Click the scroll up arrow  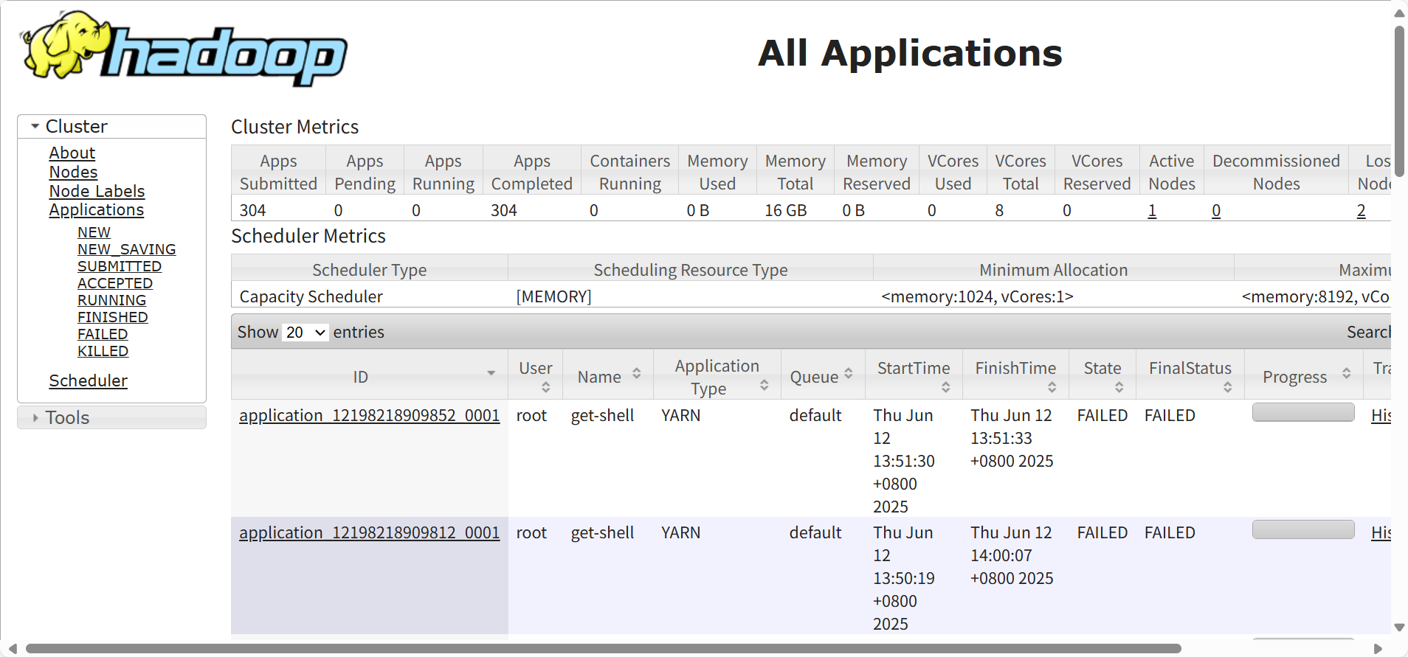tap(1399, 13)
